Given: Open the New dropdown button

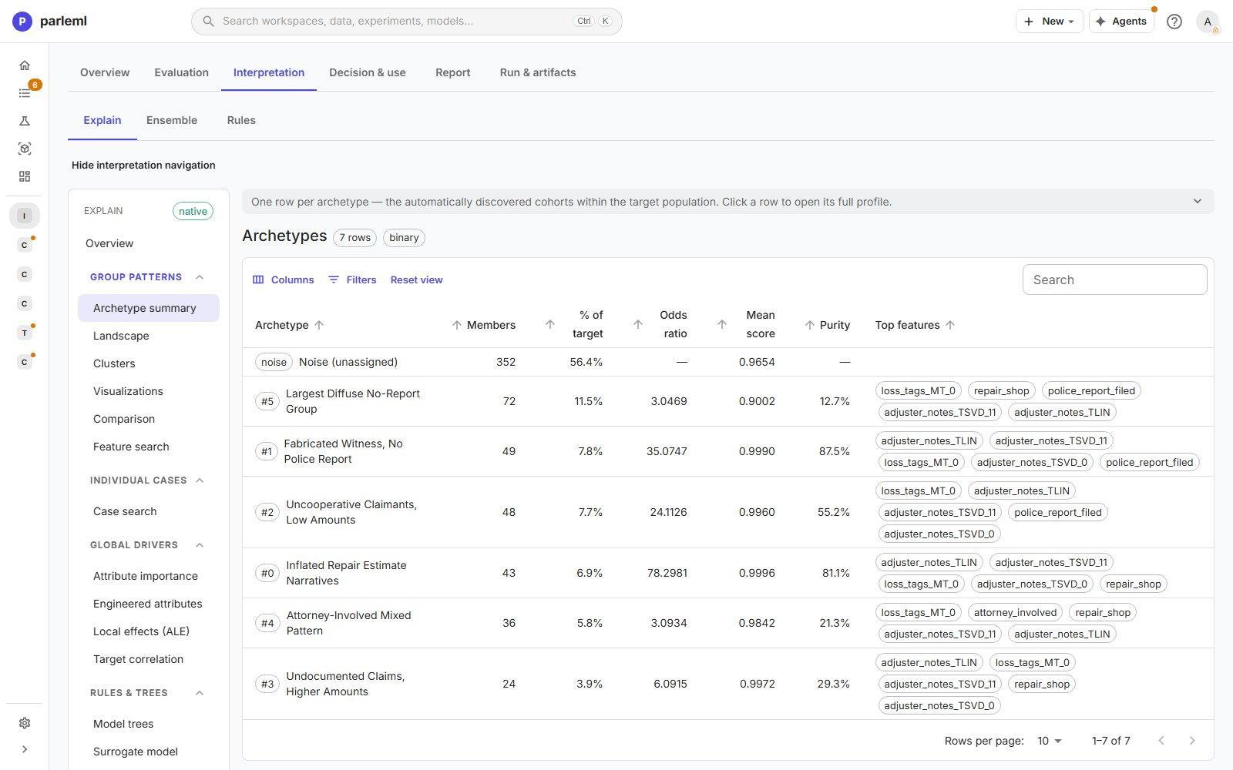Looking at the screenshot, I should click(x=1050, y=22).
